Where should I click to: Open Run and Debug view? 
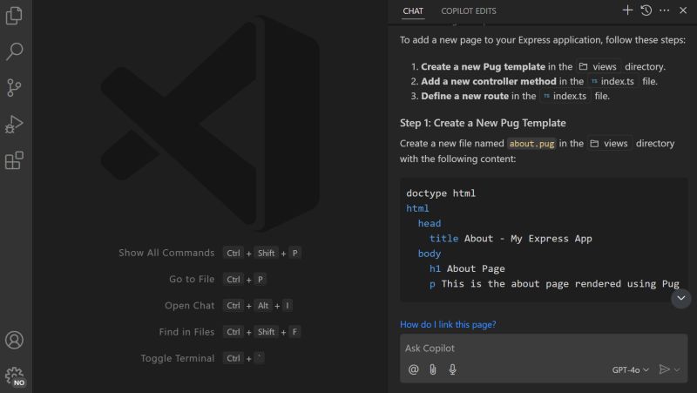pyautogui.click(x=14, y=124)
